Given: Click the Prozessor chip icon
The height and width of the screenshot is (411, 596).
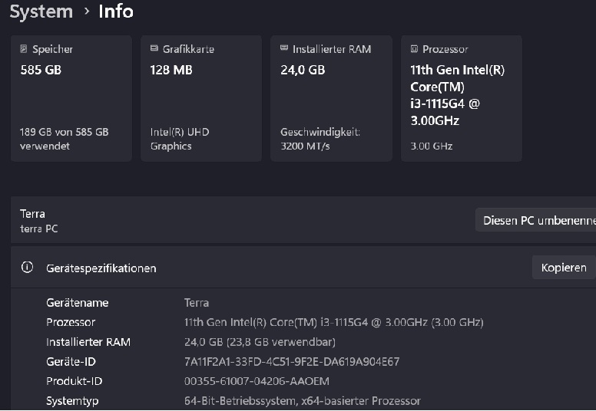Looking at the screenshot, I should 415,49.
